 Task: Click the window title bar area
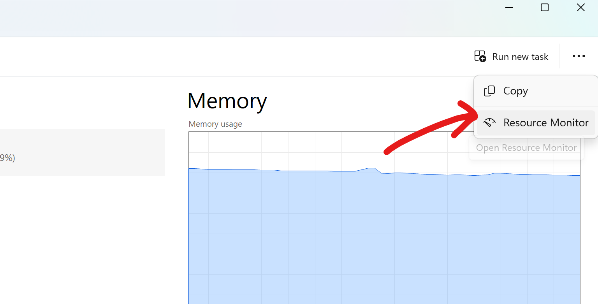234,17
